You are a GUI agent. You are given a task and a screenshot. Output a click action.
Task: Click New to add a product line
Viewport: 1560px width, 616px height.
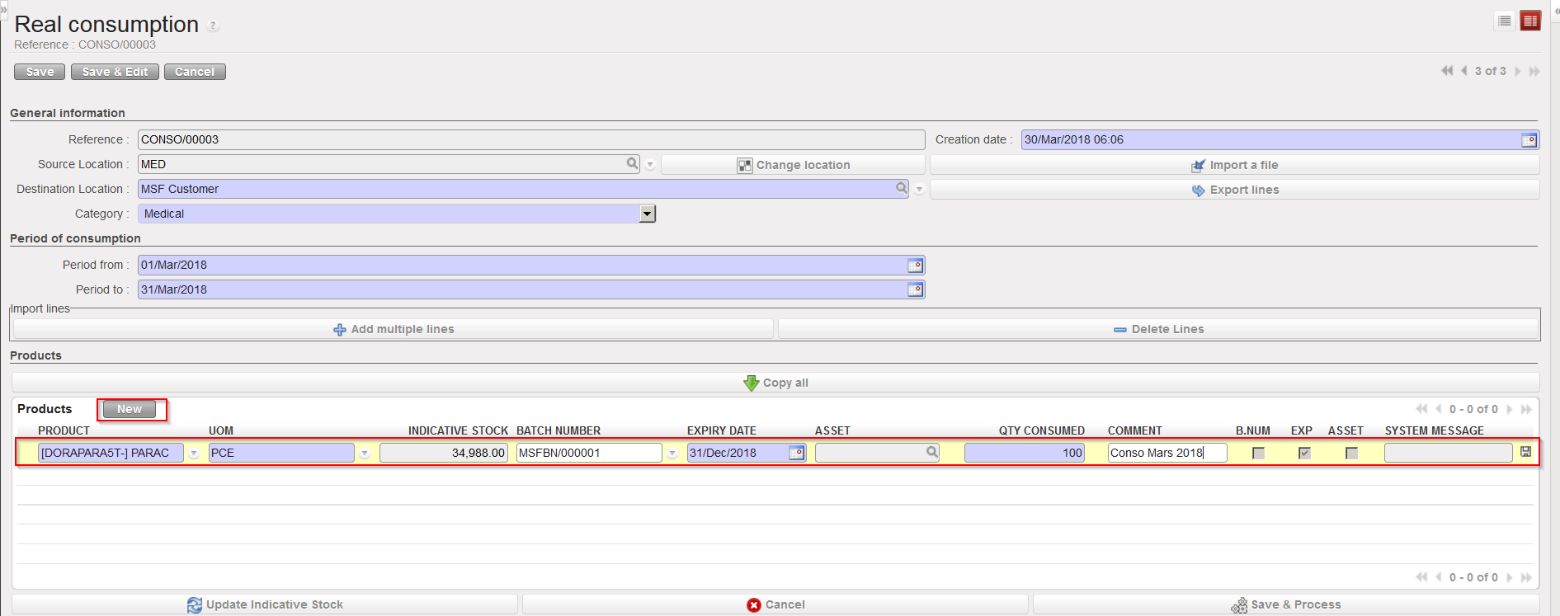tap(130, 409)
